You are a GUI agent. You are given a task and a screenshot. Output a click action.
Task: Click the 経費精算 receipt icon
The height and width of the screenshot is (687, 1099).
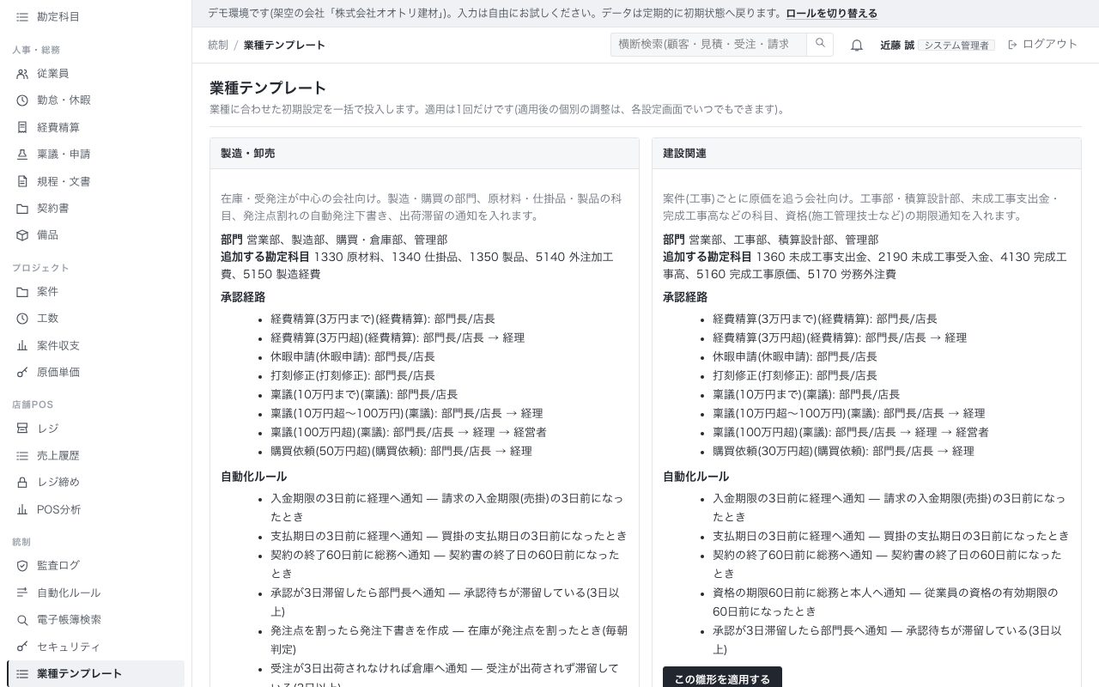tap(22, 127)
